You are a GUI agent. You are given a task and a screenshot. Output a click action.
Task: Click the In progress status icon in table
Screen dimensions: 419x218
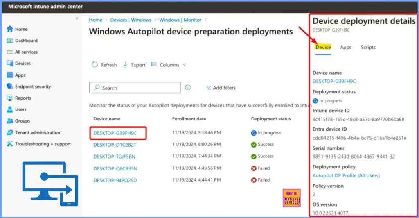point(254,133)
